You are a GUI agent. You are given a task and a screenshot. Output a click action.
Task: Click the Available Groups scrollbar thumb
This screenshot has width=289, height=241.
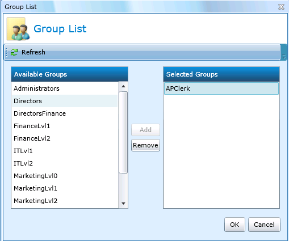click(123, 132)
